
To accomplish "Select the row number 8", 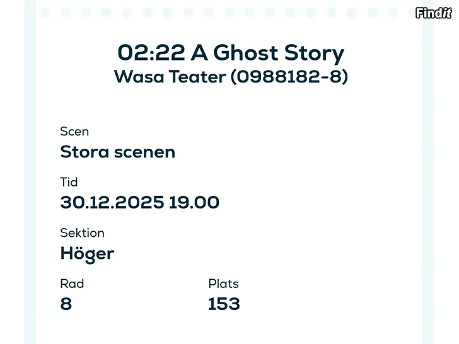I will tap(66, 304).
